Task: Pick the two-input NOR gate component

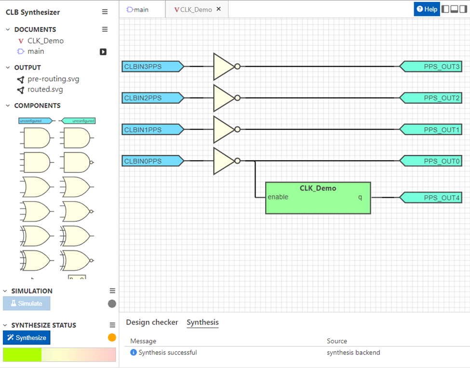Action: pyautogui.click(x=77, y=211)
